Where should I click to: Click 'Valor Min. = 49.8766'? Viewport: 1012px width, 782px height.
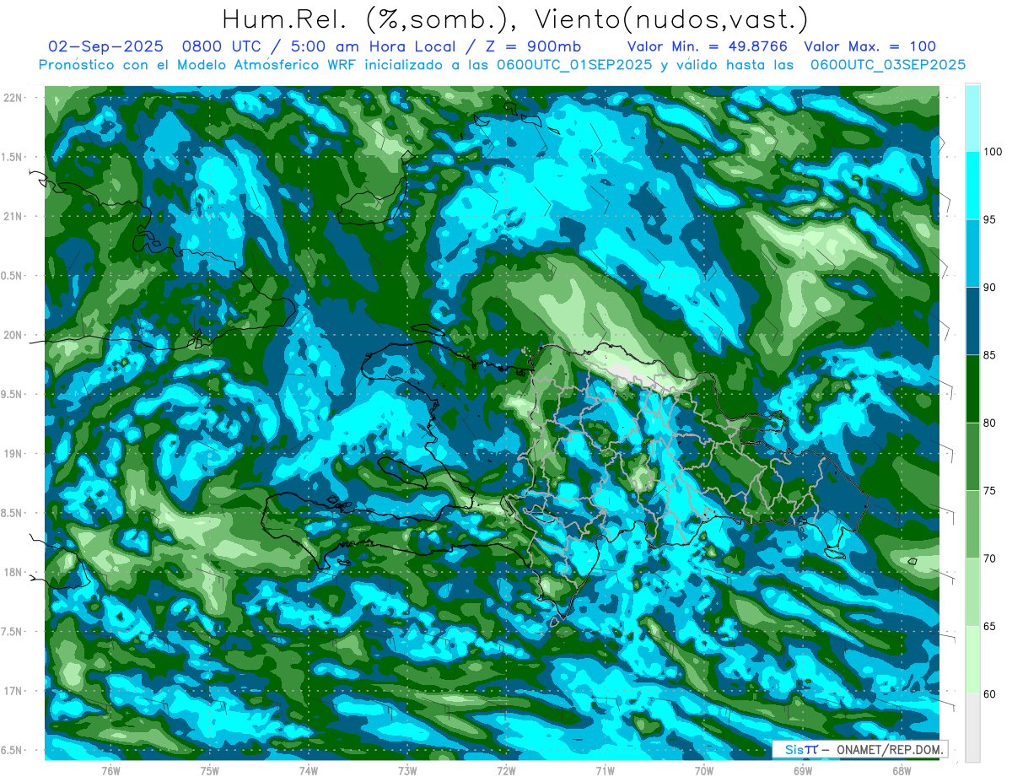pos(707,47)
